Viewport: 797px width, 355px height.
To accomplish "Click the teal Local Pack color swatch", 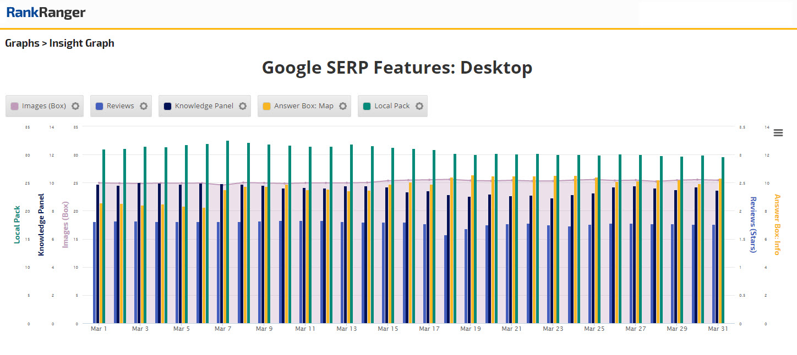I will coord(367,106).
